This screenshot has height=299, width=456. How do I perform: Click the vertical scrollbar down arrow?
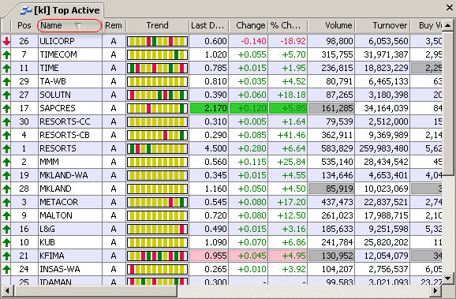tap(447, 278)
